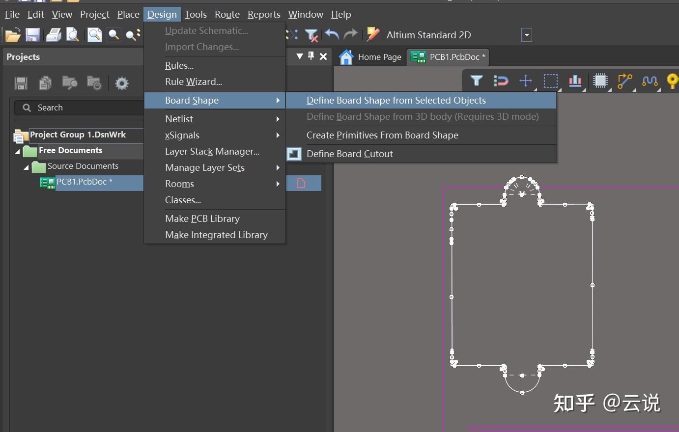This screenshot has height=432, width=679.
Task: Click the selection rectangle tool icon
Action: pyautogui.click(x=550, y=81)
